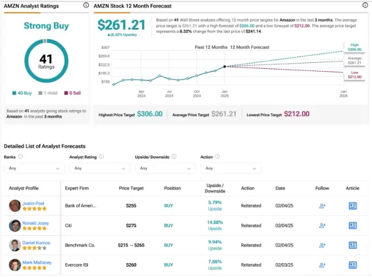Screen dimensions: 372x277
Task: Click Jan 2025 data point on chart
Action: [x=225, y=66]
